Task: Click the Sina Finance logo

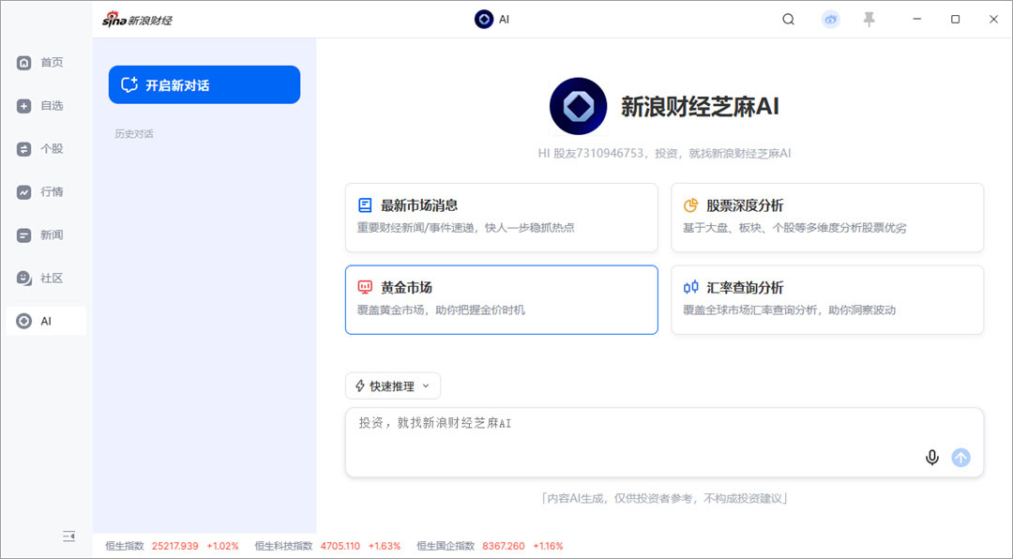Action: [x=137, y=20]
